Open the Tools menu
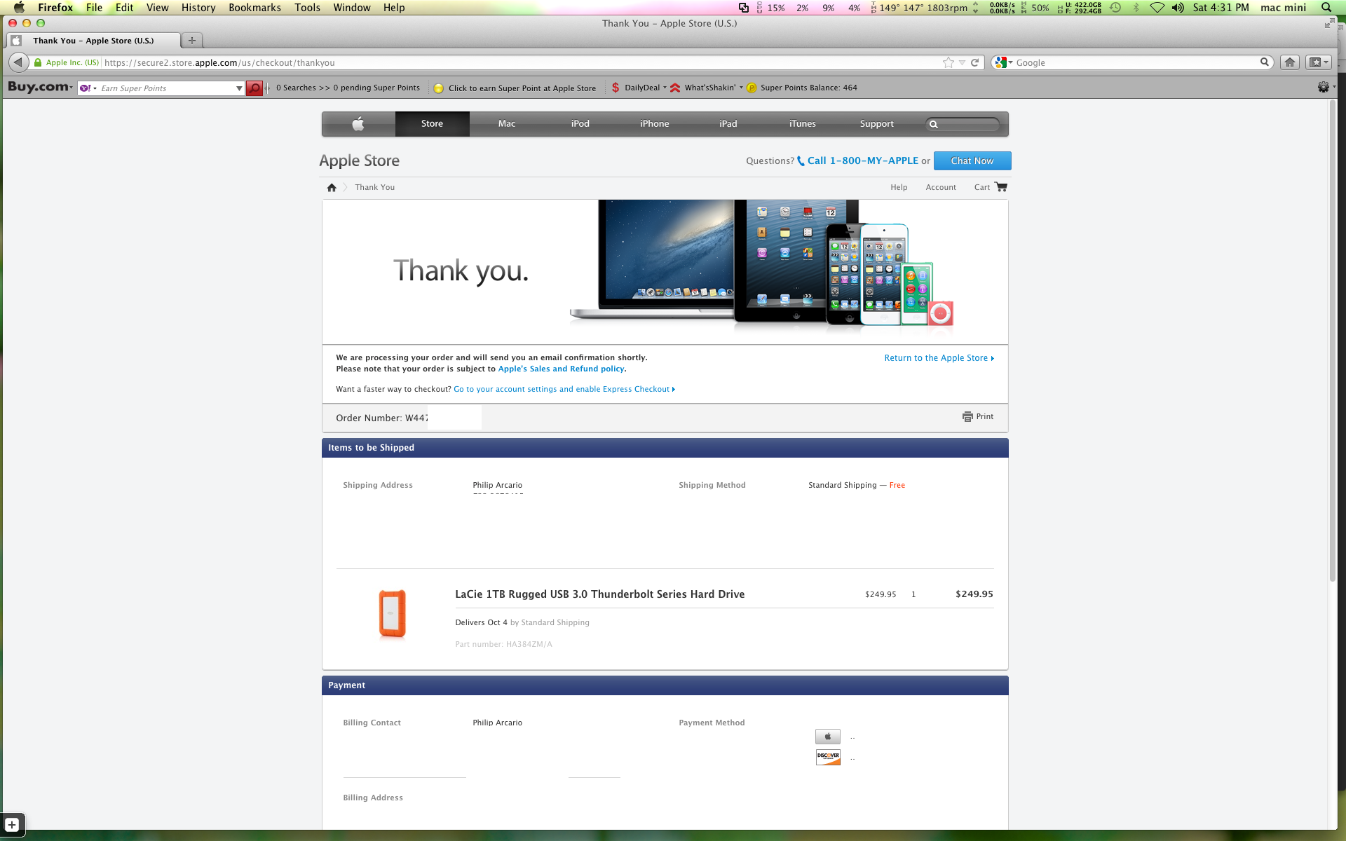 [307, 7]
